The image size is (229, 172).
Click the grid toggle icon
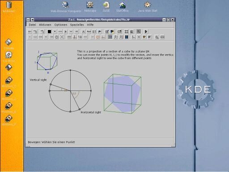pos(127,31)
